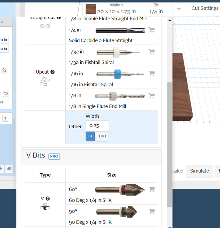Select the 90° V bit image
The width and height of the screenshot is (220, 228).
pyautogui.click(x=117, y=212)
